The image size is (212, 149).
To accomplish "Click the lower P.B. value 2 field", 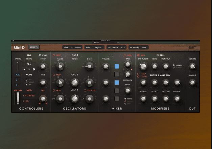I will (17, 85).
